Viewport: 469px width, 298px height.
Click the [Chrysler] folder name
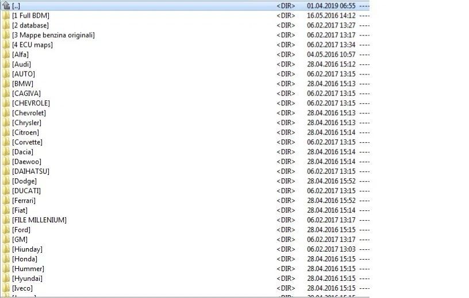click(26, 123)
